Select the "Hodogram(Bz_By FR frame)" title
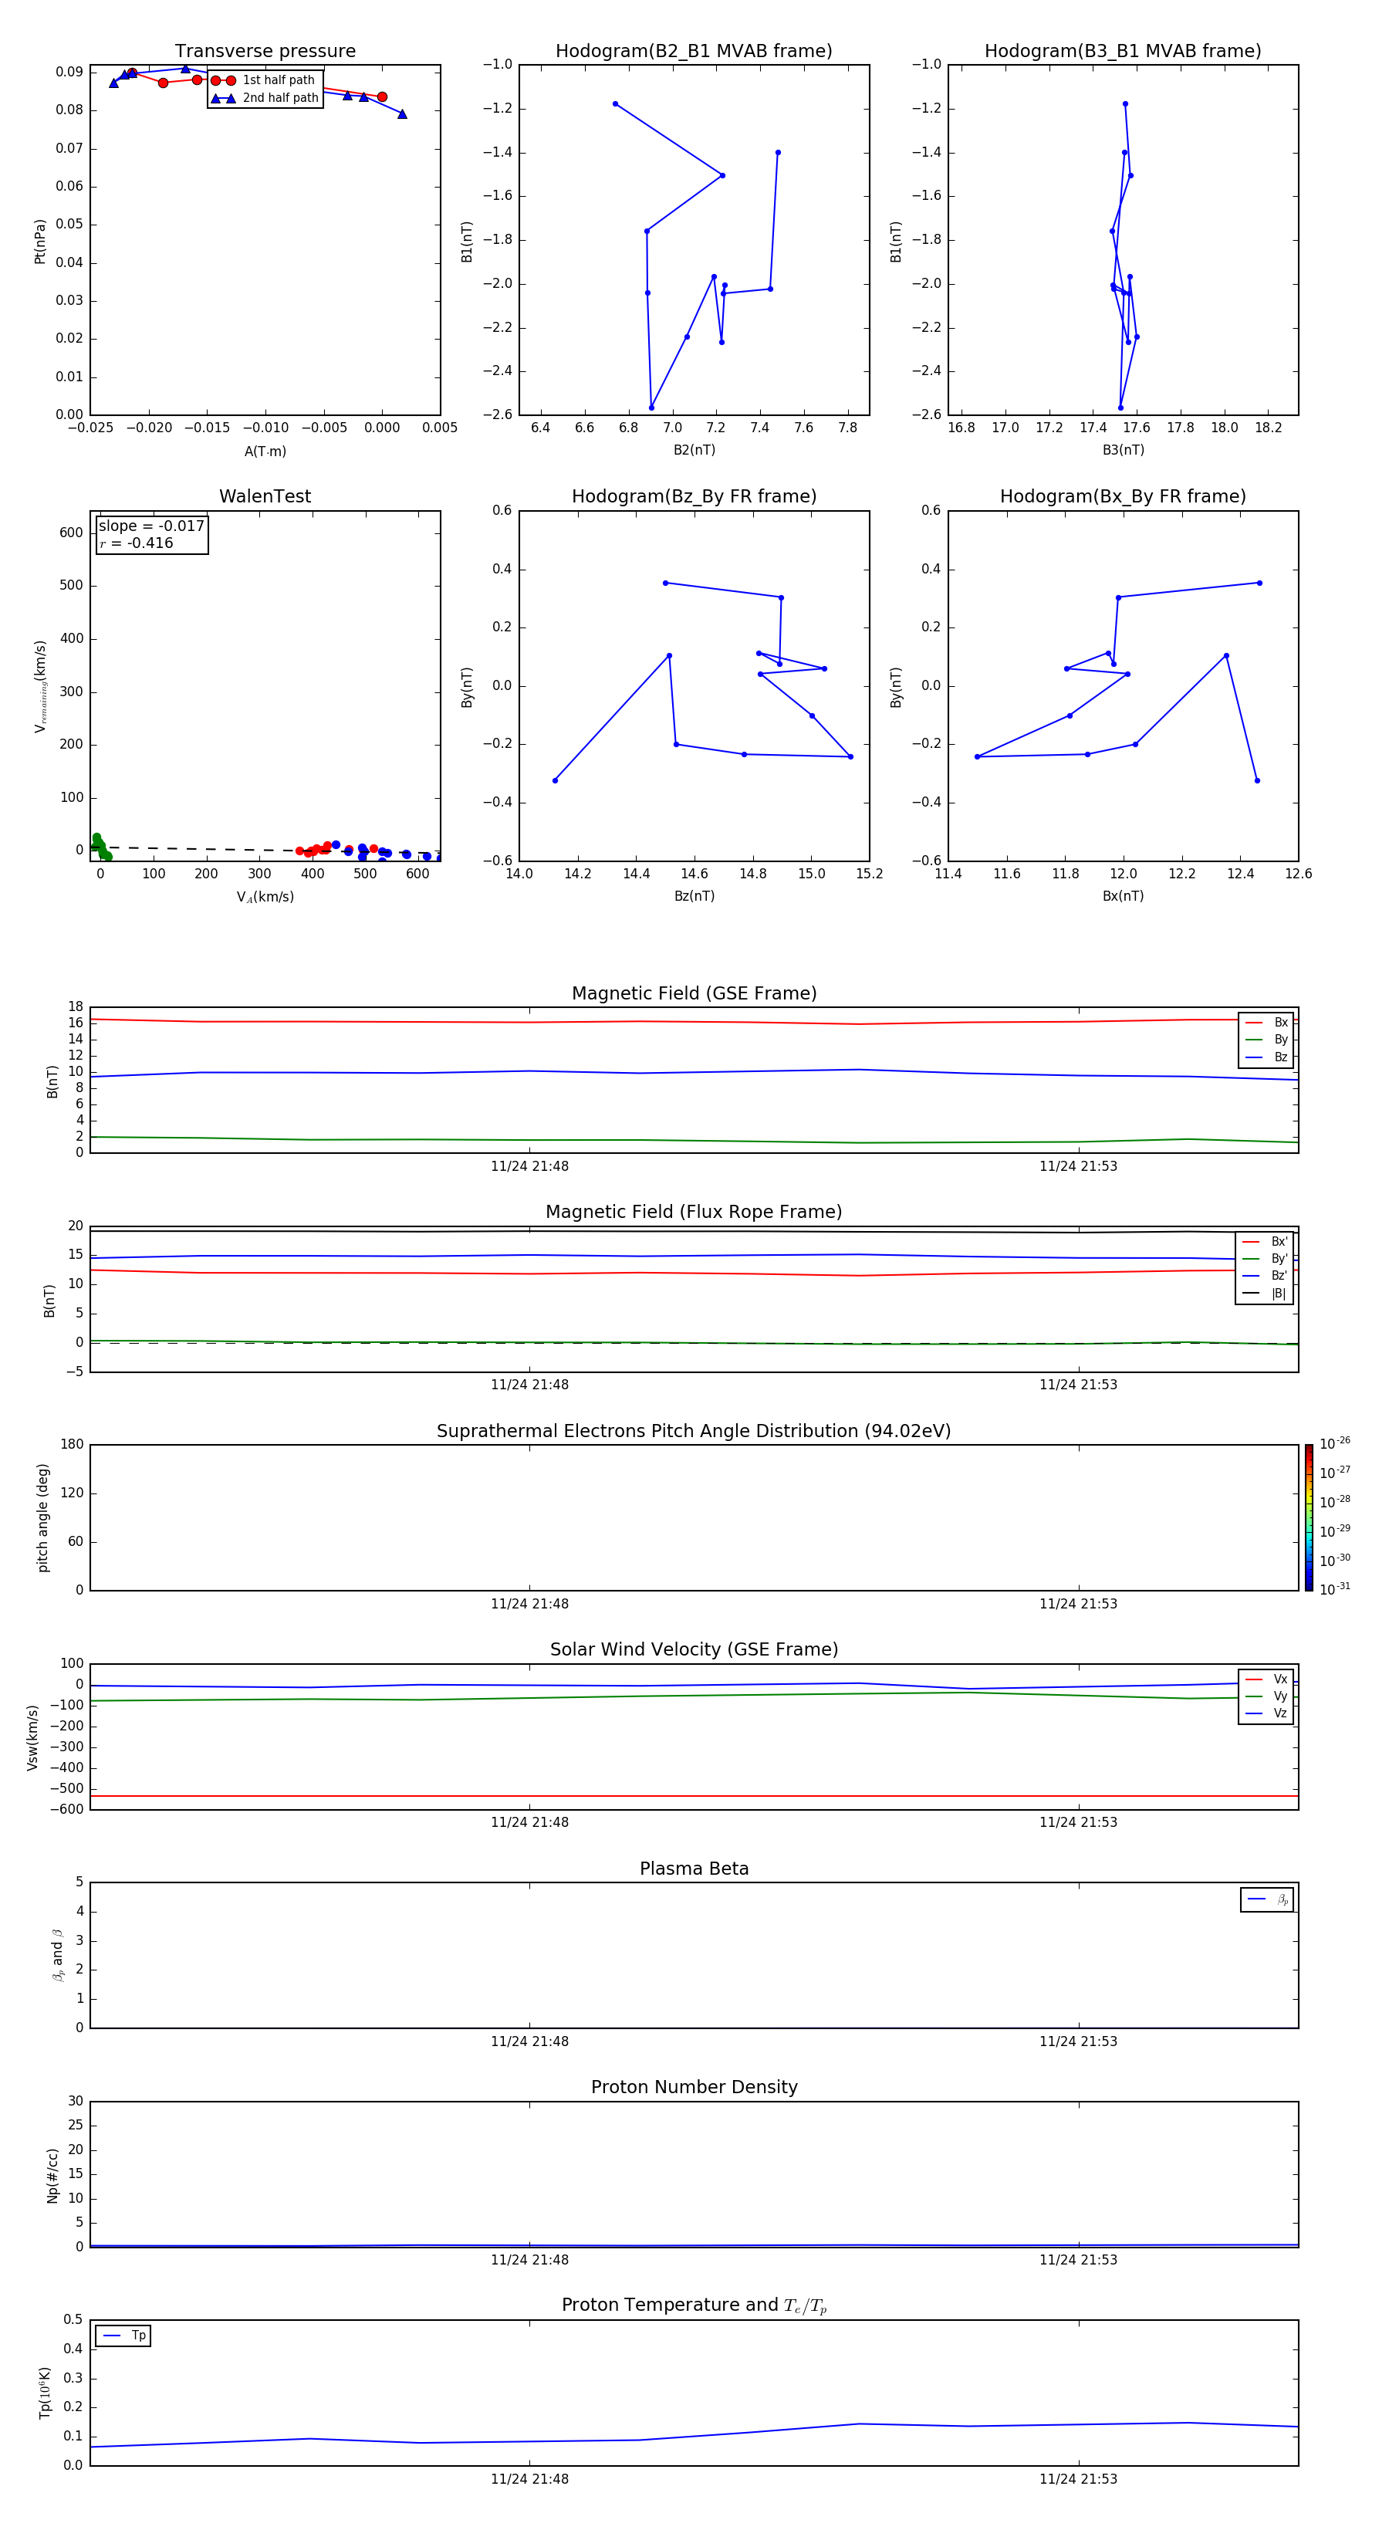The width and height of the screenshot is (1389, 2547). 694,496
